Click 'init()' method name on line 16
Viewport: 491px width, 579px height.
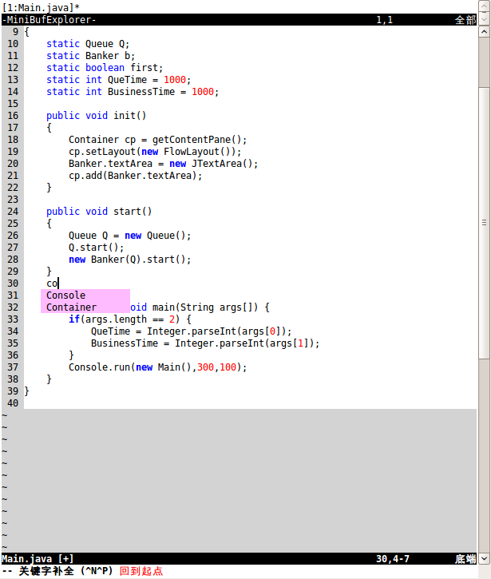point(130,116)
